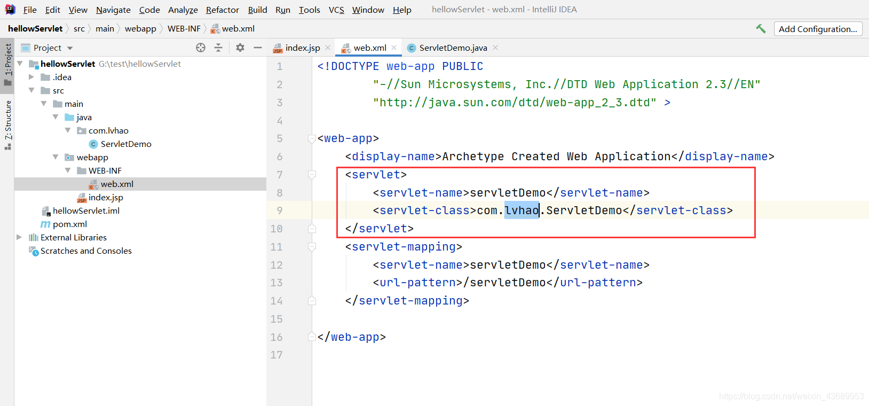Click the hellowServlet.iml file icon
The height and width of the screenshot is (406, 869).
pos(46,211)
